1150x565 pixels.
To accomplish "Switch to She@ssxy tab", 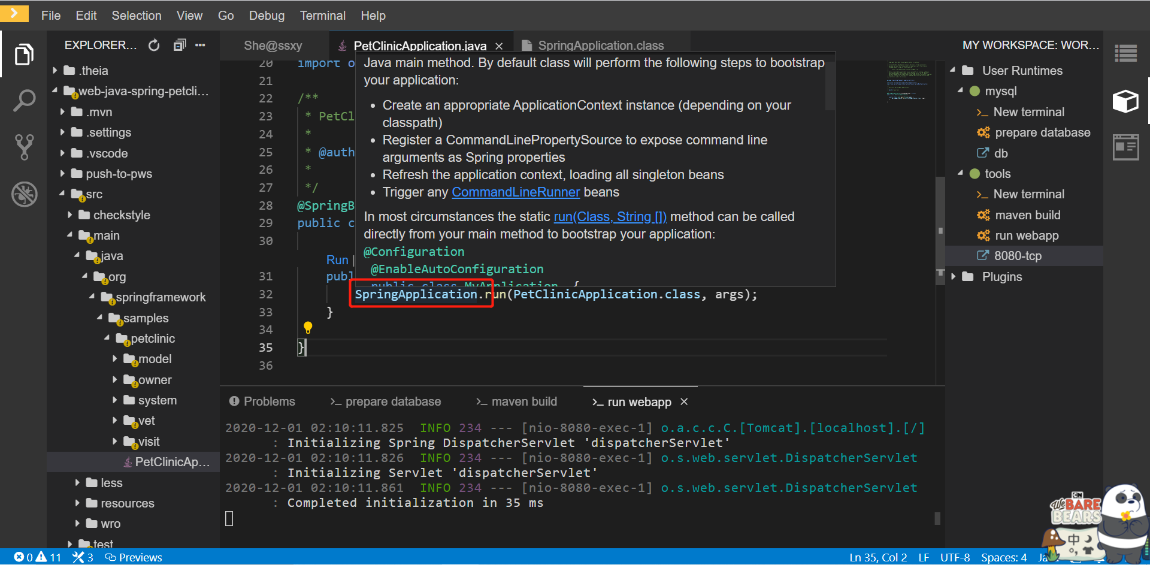I will 273,46.
